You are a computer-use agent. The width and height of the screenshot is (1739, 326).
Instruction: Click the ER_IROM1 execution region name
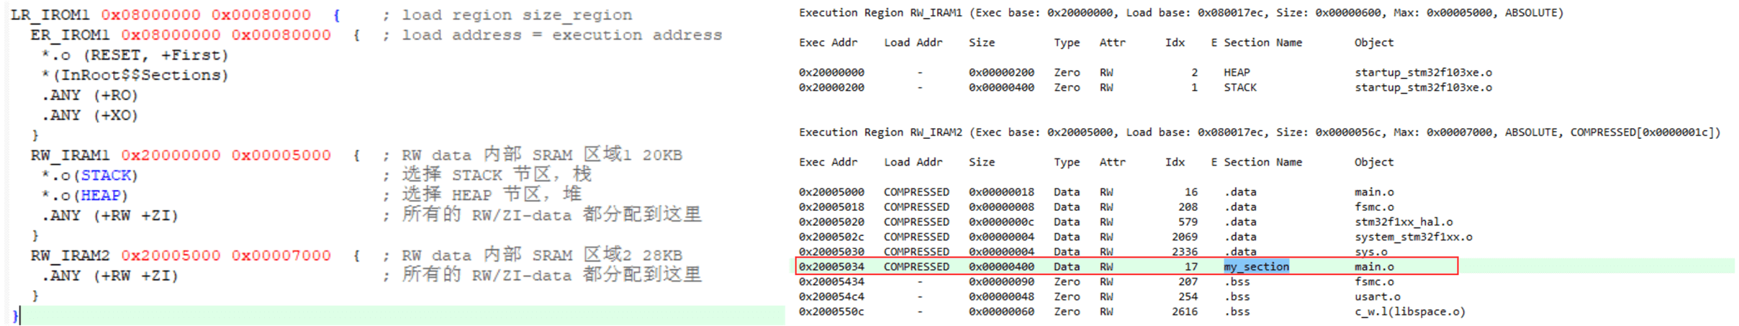pyautogui.click(x=70, y=35)
